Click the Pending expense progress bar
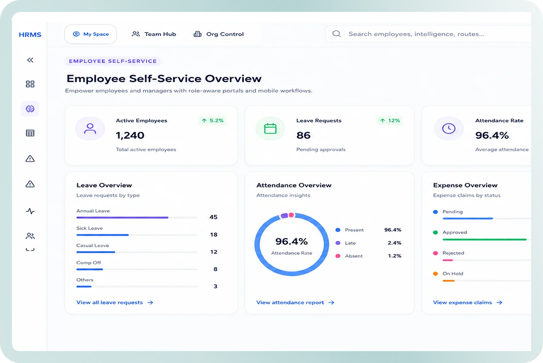The image size is (543, 363). 487,218
